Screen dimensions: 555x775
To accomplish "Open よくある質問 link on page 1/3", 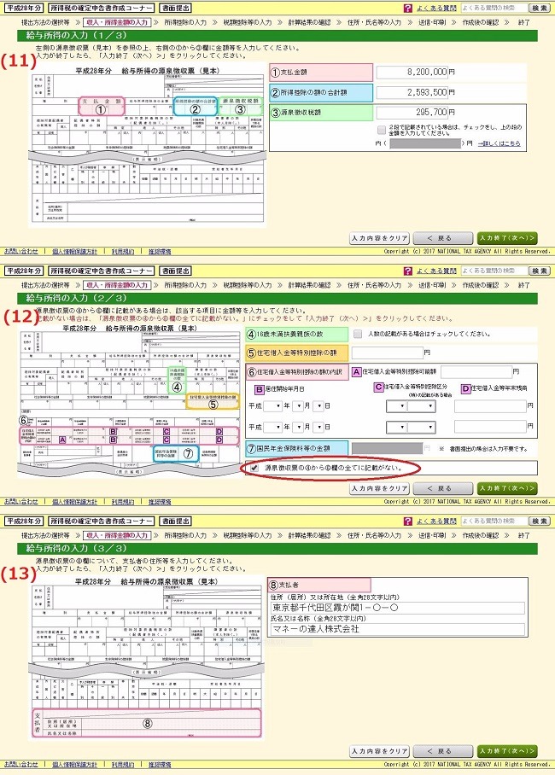I will pyautogui.click(x=436, y=9).
